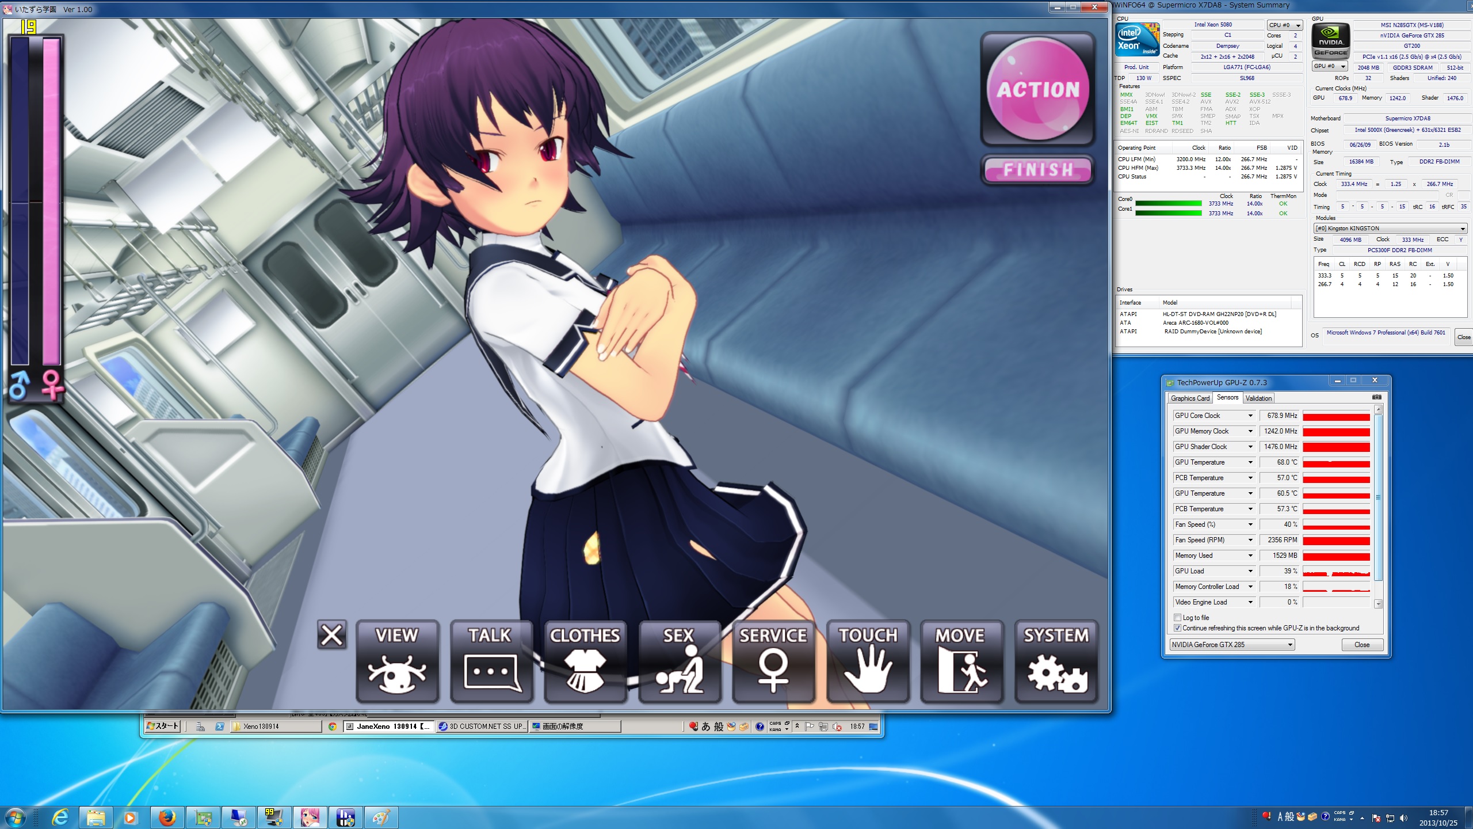Screen dimensions: 1473x829
Task: Enable the Log to file checkbox
Action: tap(1177, 617)
